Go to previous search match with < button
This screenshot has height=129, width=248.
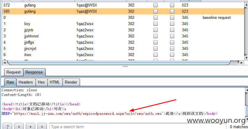19,126
